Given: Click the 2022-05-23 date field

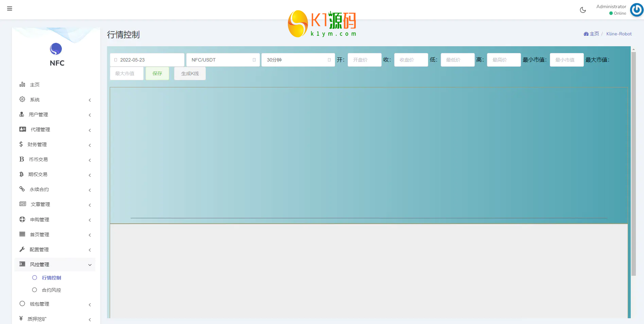Looking at the screenshot, I should [147, 60].
